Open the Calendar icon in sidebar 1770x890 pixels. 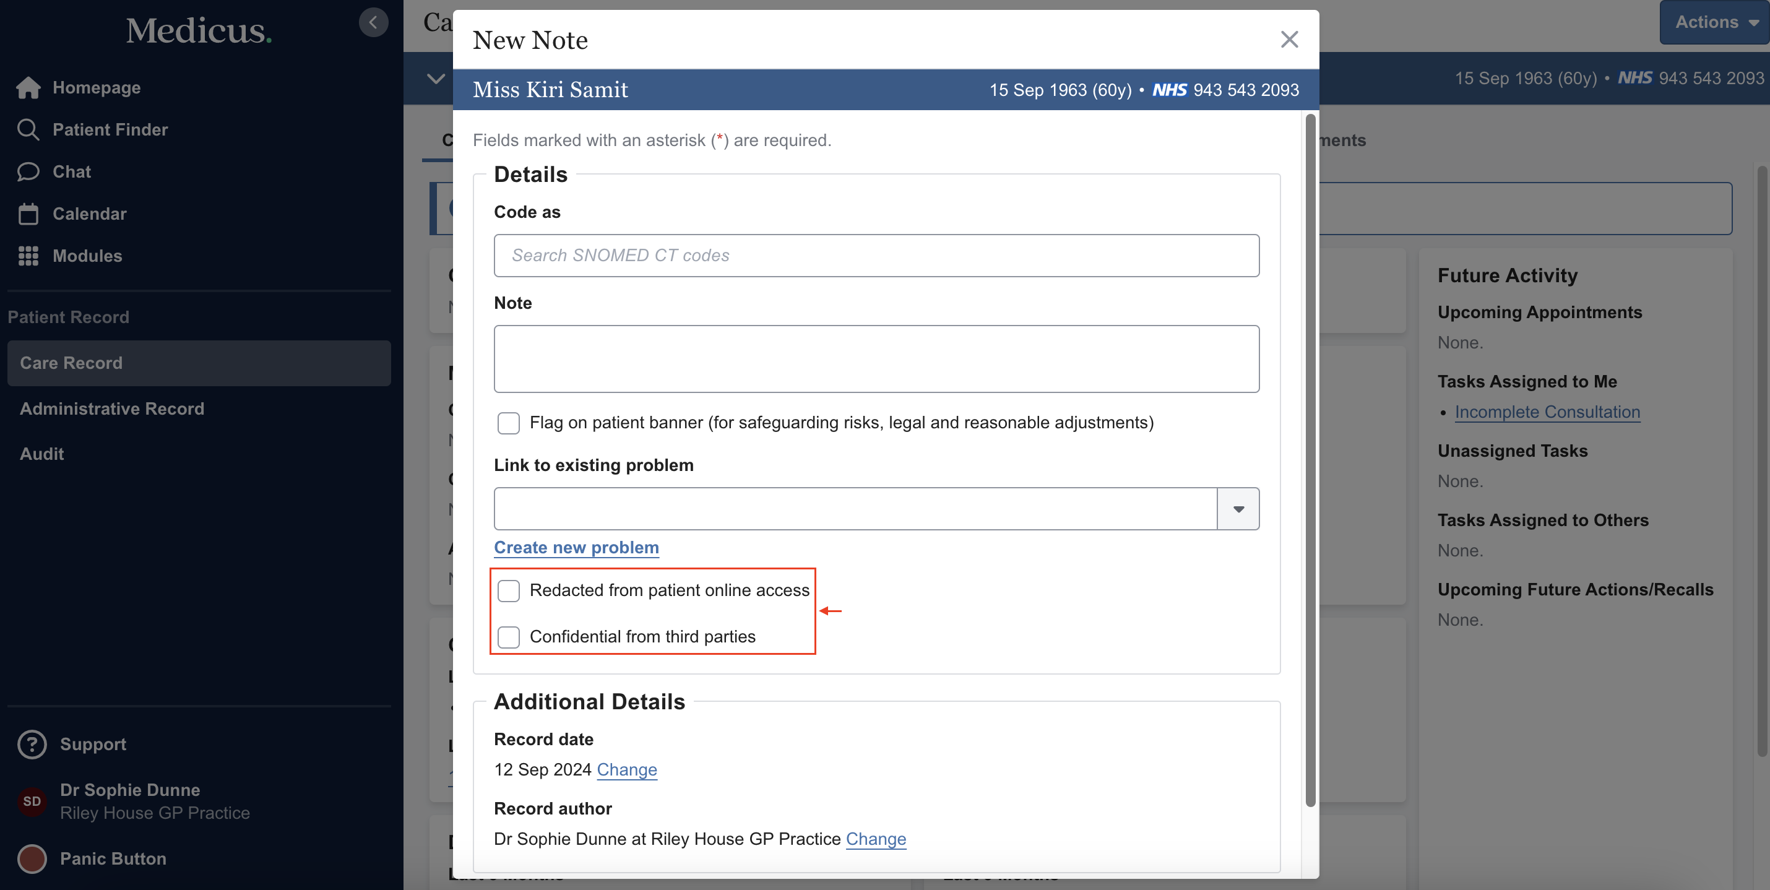pyautogui.click(x=28, y=214)
